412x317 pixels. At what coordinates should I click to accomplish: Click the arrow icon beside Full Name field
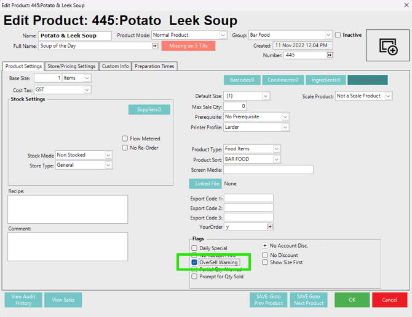pyautogui.click(x=155, y=46)
